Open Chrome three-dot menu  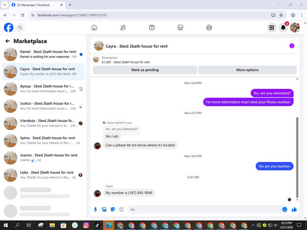tap(301, 15)
